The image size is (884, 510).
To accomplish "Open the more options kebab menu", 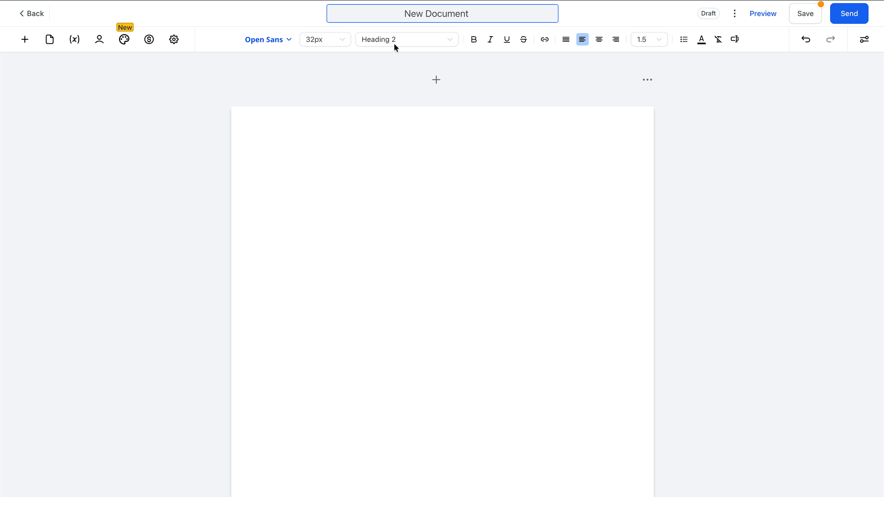I will click(734, 13).
